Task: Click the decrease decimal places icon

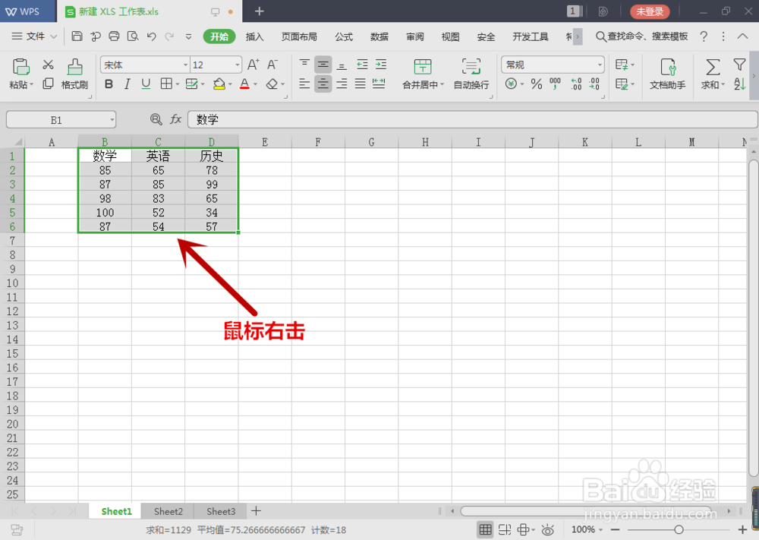Action: (594, 84)
